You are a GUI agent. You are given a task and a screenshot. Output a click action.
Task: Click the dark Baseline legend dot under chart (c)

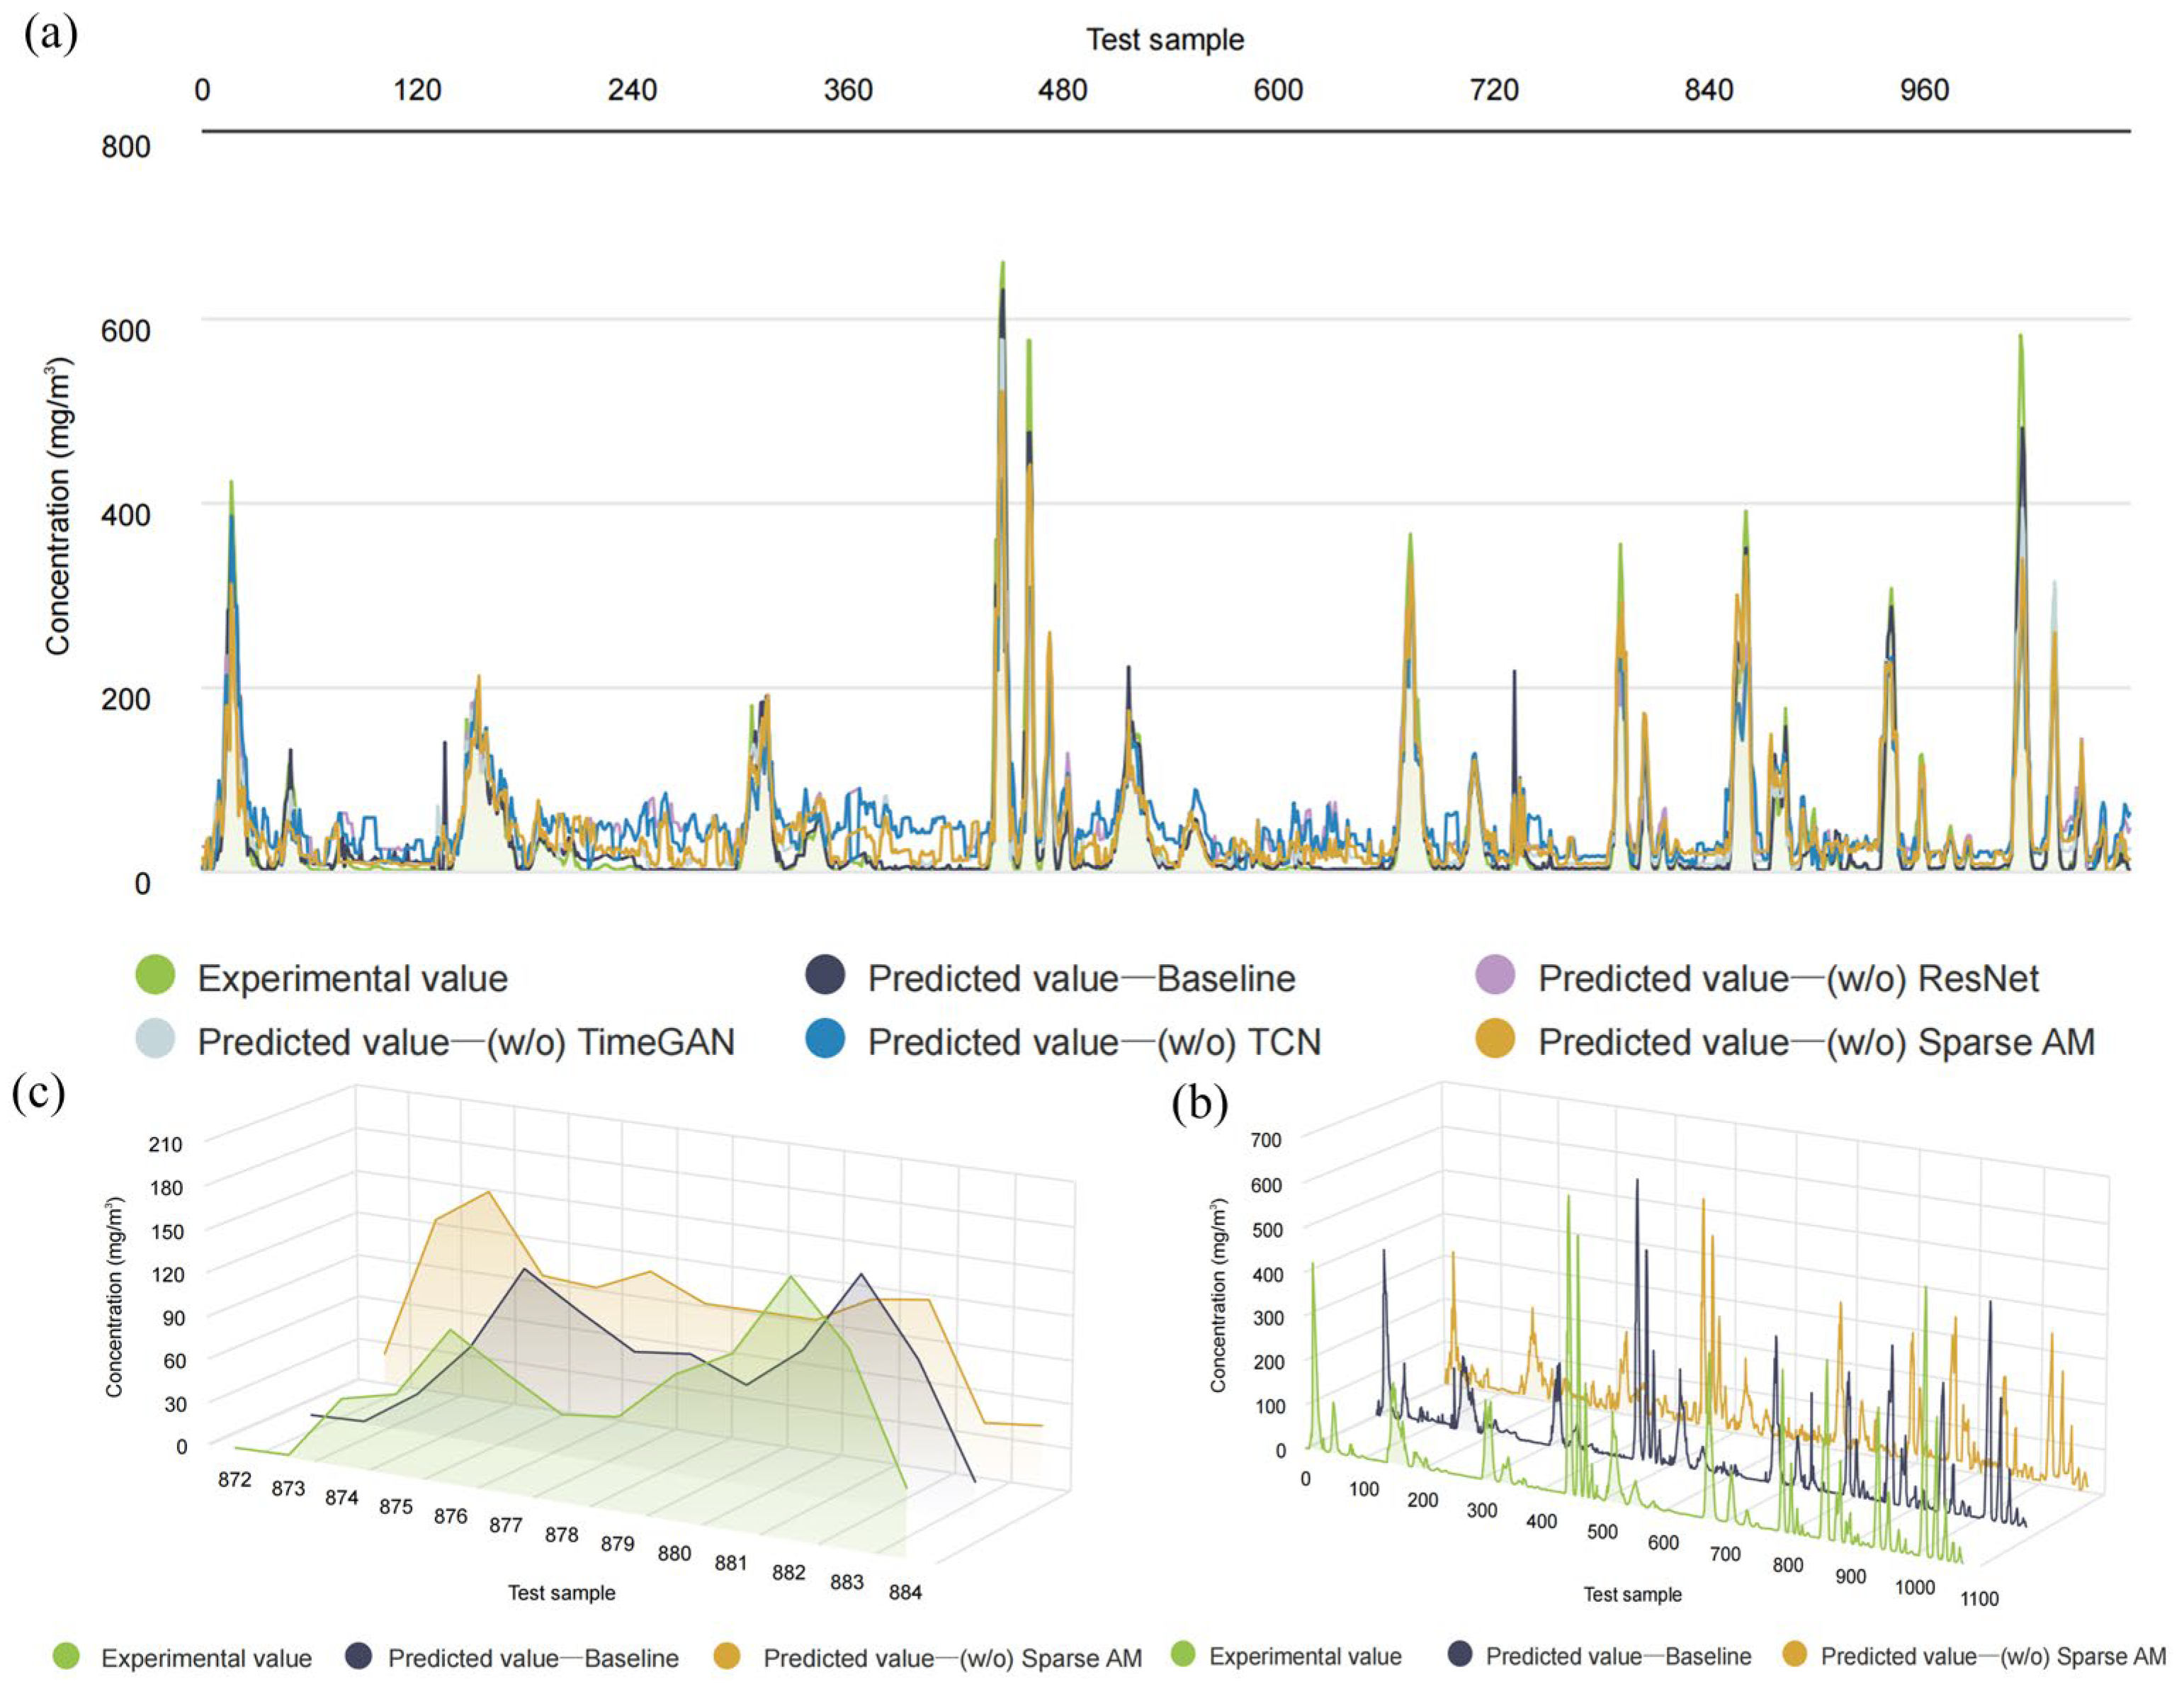pos(358,1656)
